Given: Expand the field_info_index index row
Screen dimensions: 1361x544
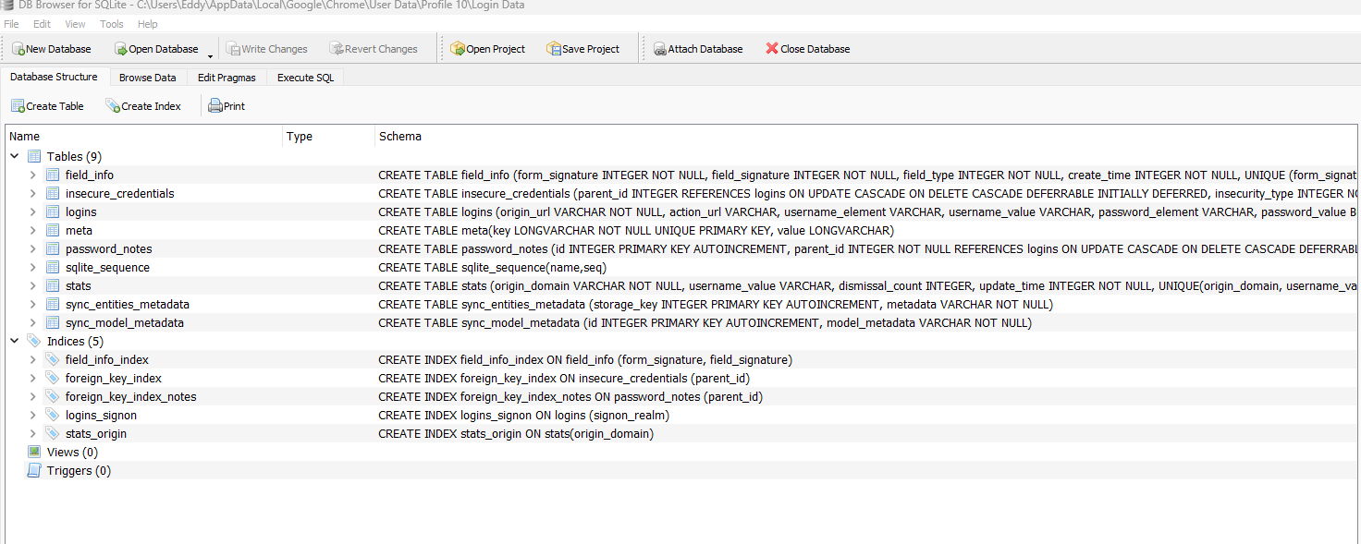Looking at the screenshot, I should click(32, 359).
